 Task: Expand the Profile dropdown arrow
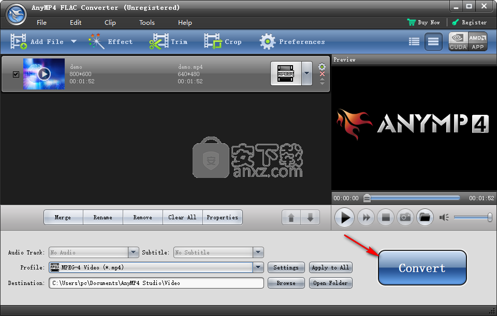(x=258, y=267)
